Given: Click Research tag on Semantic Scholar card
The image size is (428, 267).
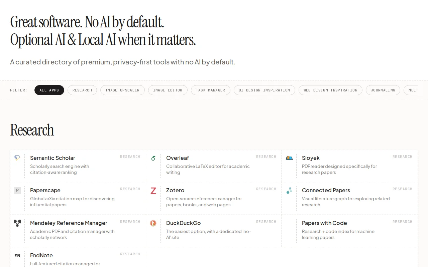Looking at the screenshot, I should point(130,157).
